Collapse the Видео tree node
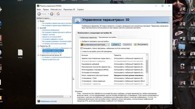The width and height of the screenshot is (195, 109). pyautogui.click(x=38, y=21)
